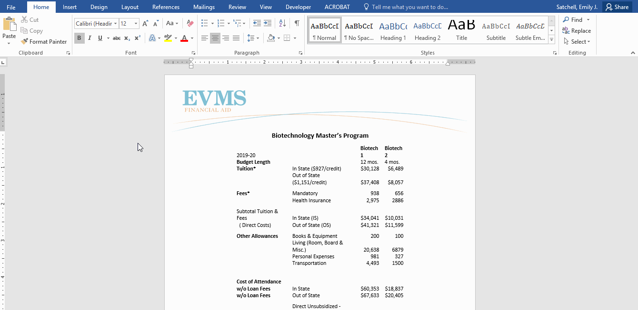Sort the selected text alphabetically
Image resolution: width=638 pixels, height=310 pixels.
point(281,23)
